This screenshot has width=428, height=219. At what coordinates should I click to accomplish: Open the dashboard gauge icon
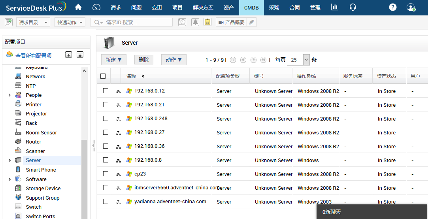pyautogui.click(x=96, y=8)
